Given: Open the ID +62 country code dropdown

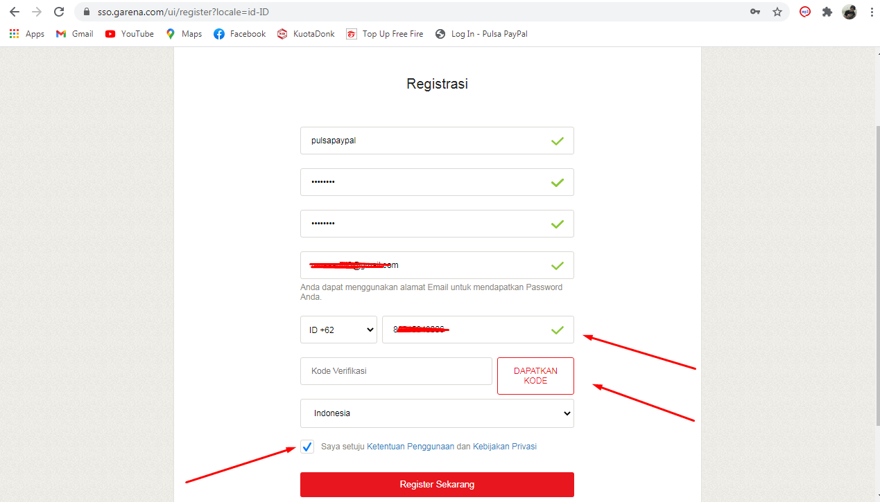Looking at the screenshot, I should pos(338,330).
